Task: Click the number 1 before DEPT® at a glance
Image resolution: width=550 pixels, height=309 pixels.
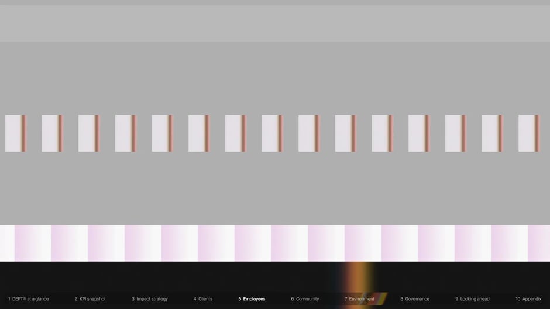Action: (x=9, y=299)
